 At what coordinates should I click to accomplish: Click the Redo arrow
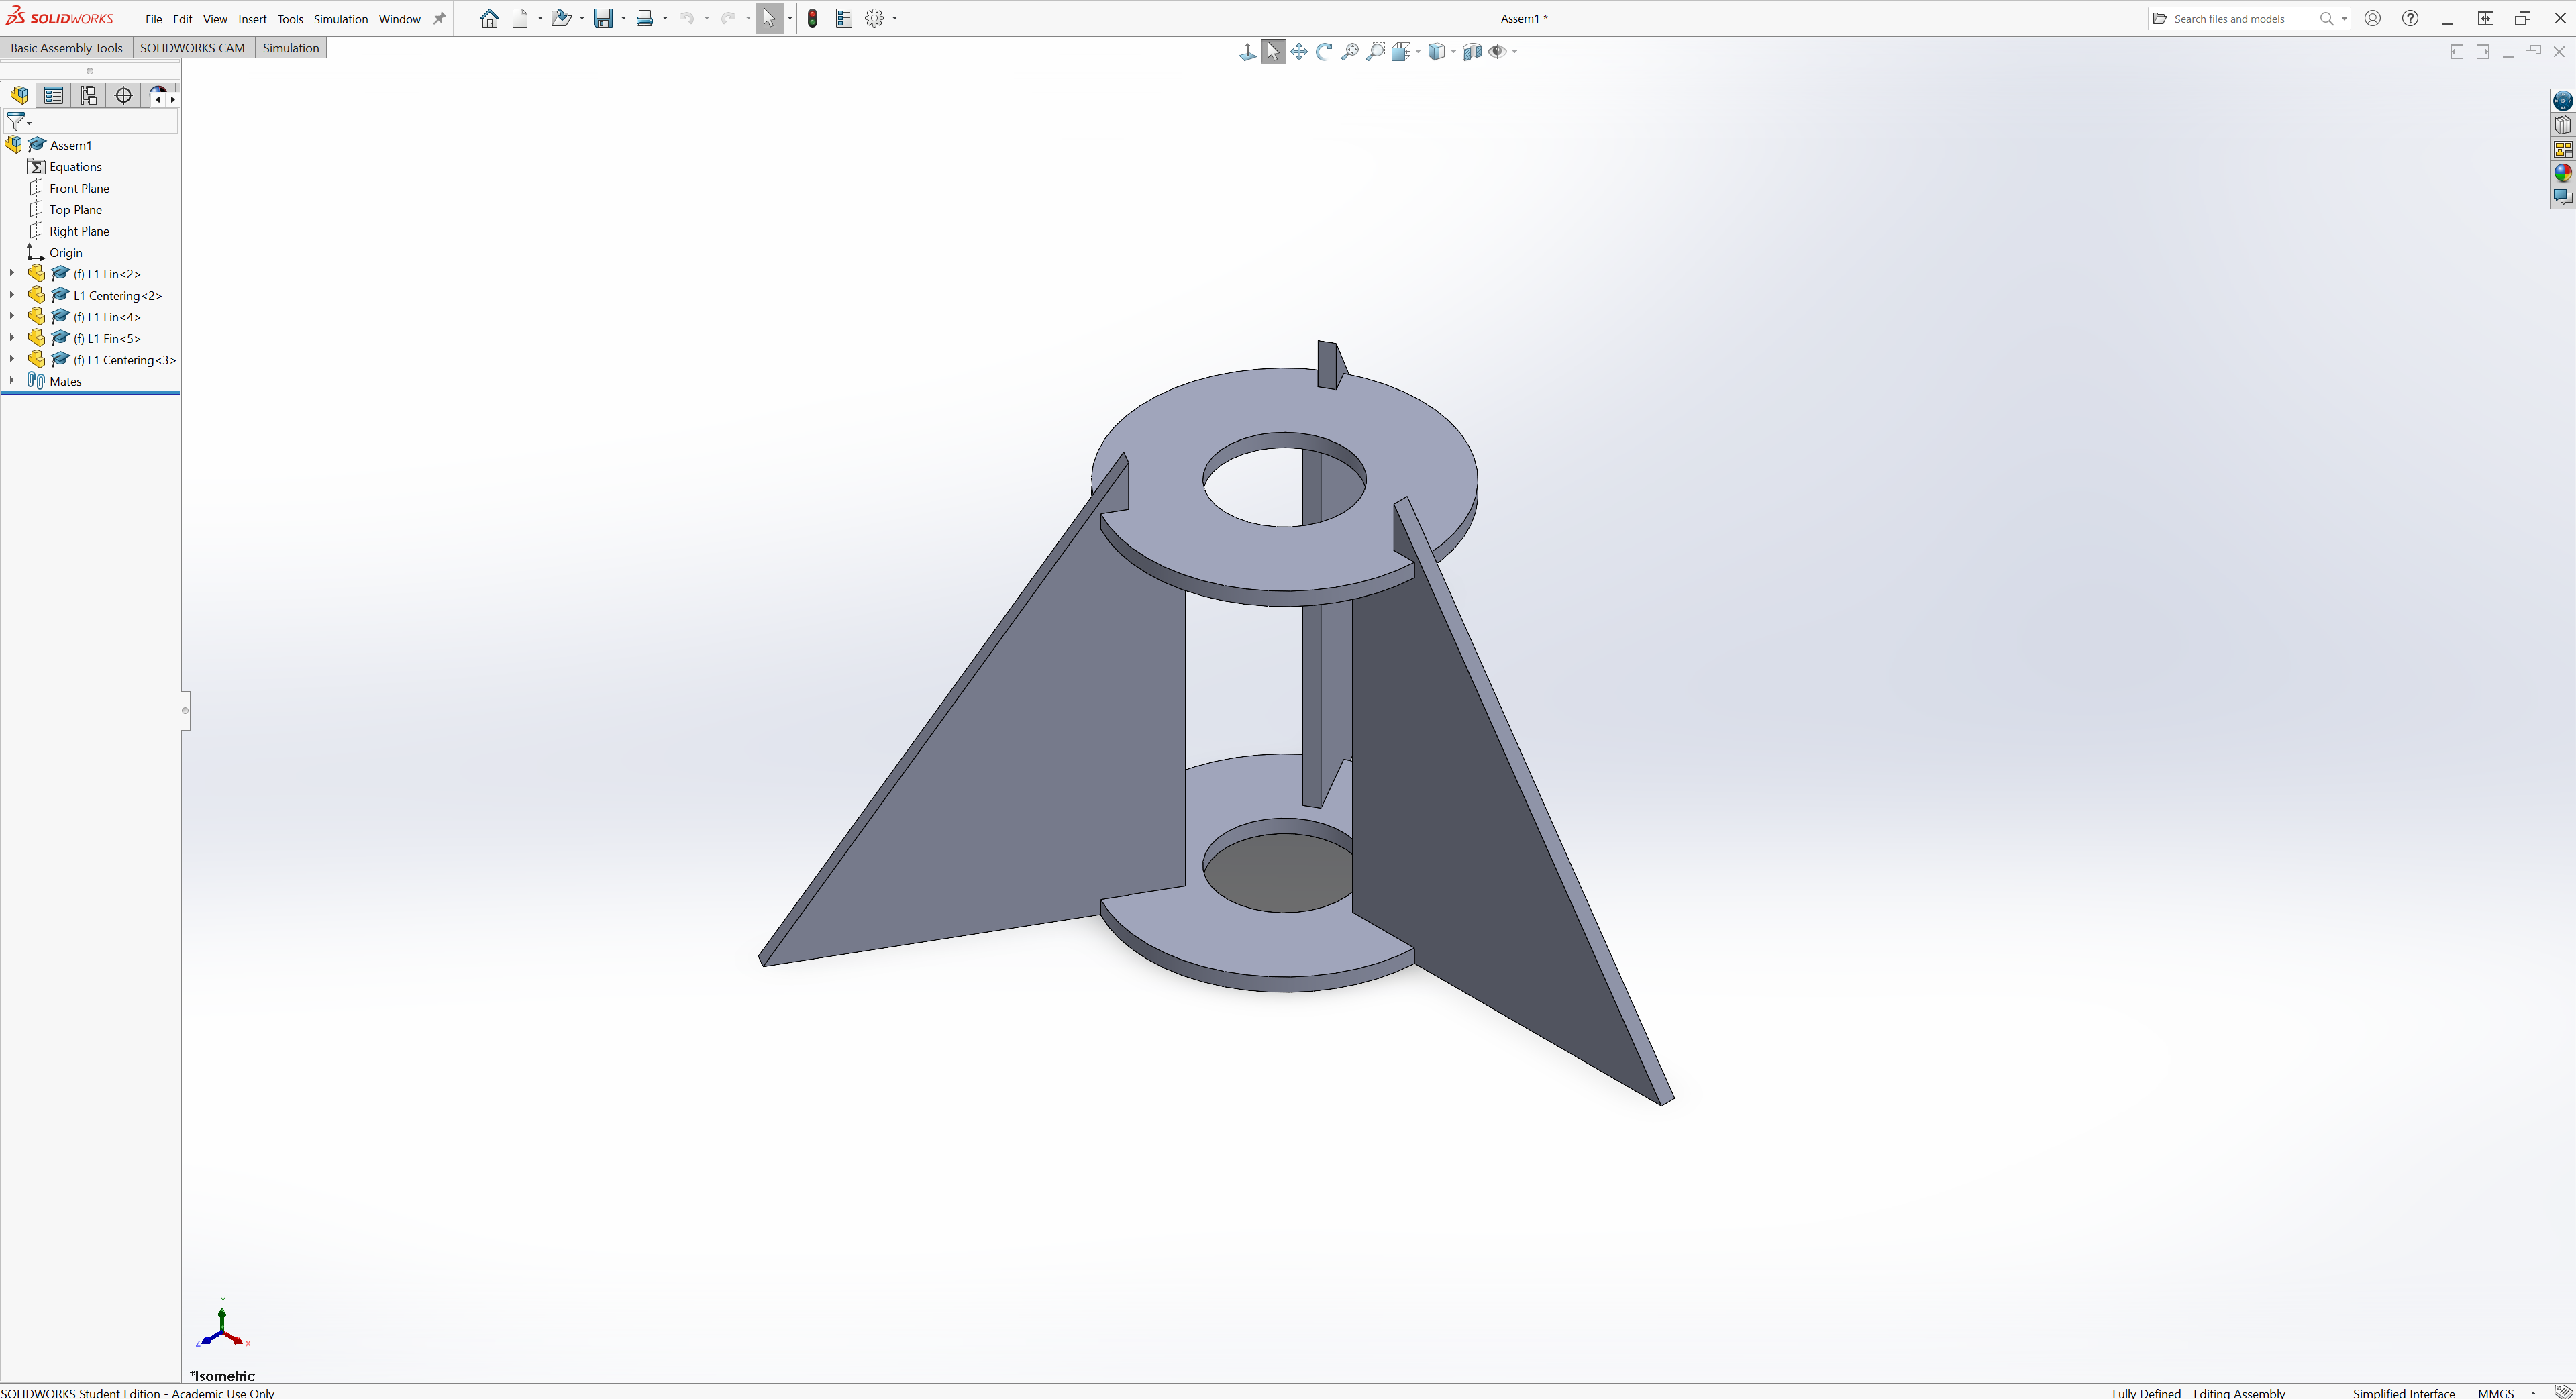pyautogui.click(x=729, y=18)
